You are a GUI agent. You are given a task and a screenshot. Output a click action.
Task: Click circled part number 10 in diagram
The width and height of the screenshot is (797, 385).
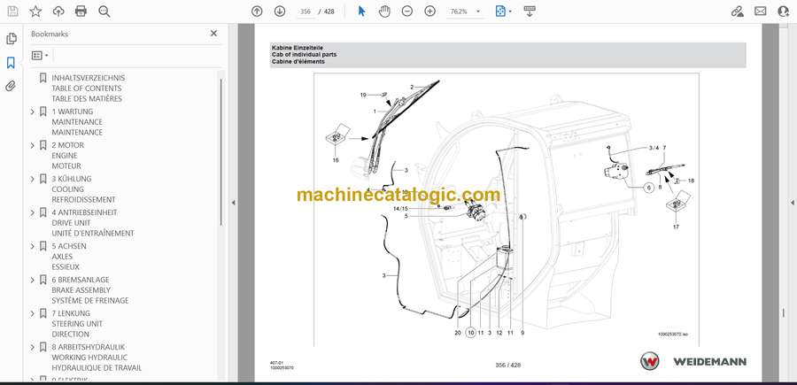(x=471, y=333)
